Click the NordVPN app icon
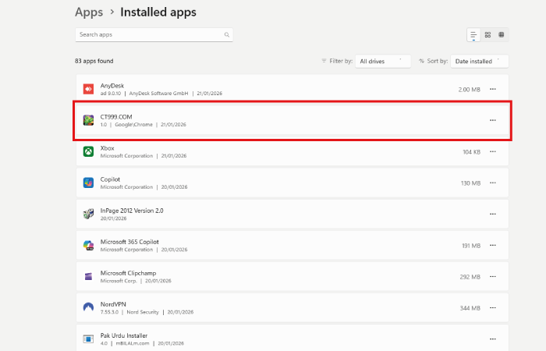 pyautogui.click(x=88, y=307)
